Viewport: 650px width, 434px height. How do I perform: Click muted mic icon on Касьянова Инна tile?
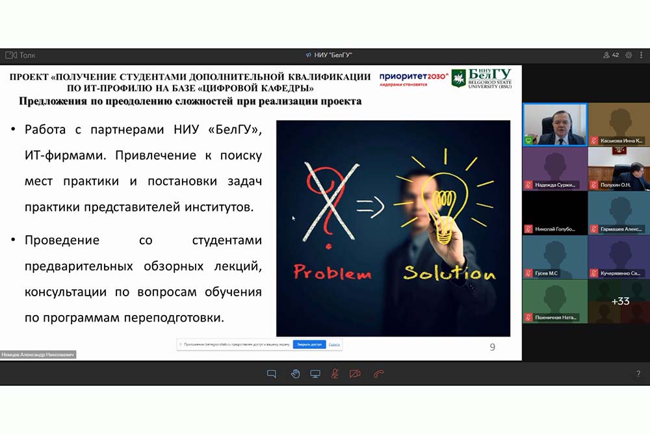(594, 140)
